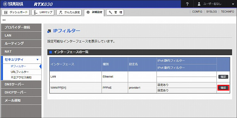Collapse sidebar with double-arrow icon
Screen dimensions: 237x118
(4, 20)
